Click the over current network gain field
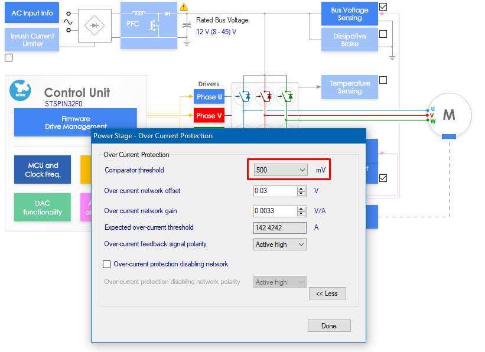Screen dimensions: 485x352 [275, 211]
